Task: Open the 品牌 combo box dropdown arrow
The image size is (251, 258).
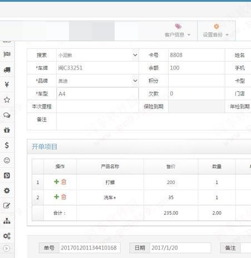Action: click(x=135, y=81)
